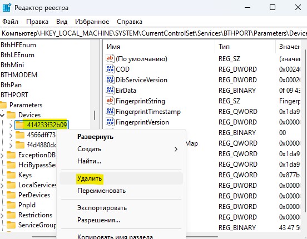Screen dimensions: 307x239
Task: Select the EirData value name
Action: coord(126,91)
